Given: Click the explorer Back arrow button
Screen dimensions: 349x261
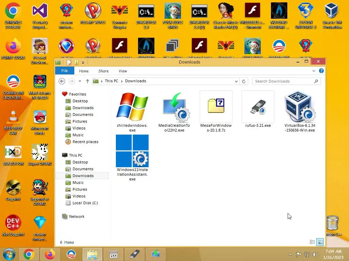Looking at the screenshot, I should tap(62, 81).
